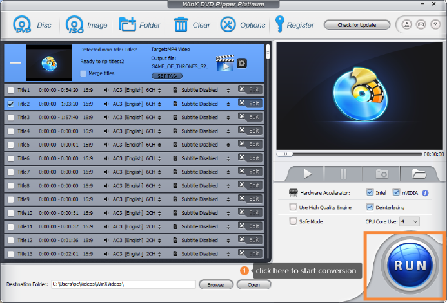Browse for destination folder
This screenshot has width=447, height=303.
pos(216,284)
